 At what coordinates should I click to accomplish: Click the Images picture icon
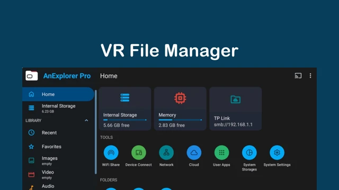point(31,160)
